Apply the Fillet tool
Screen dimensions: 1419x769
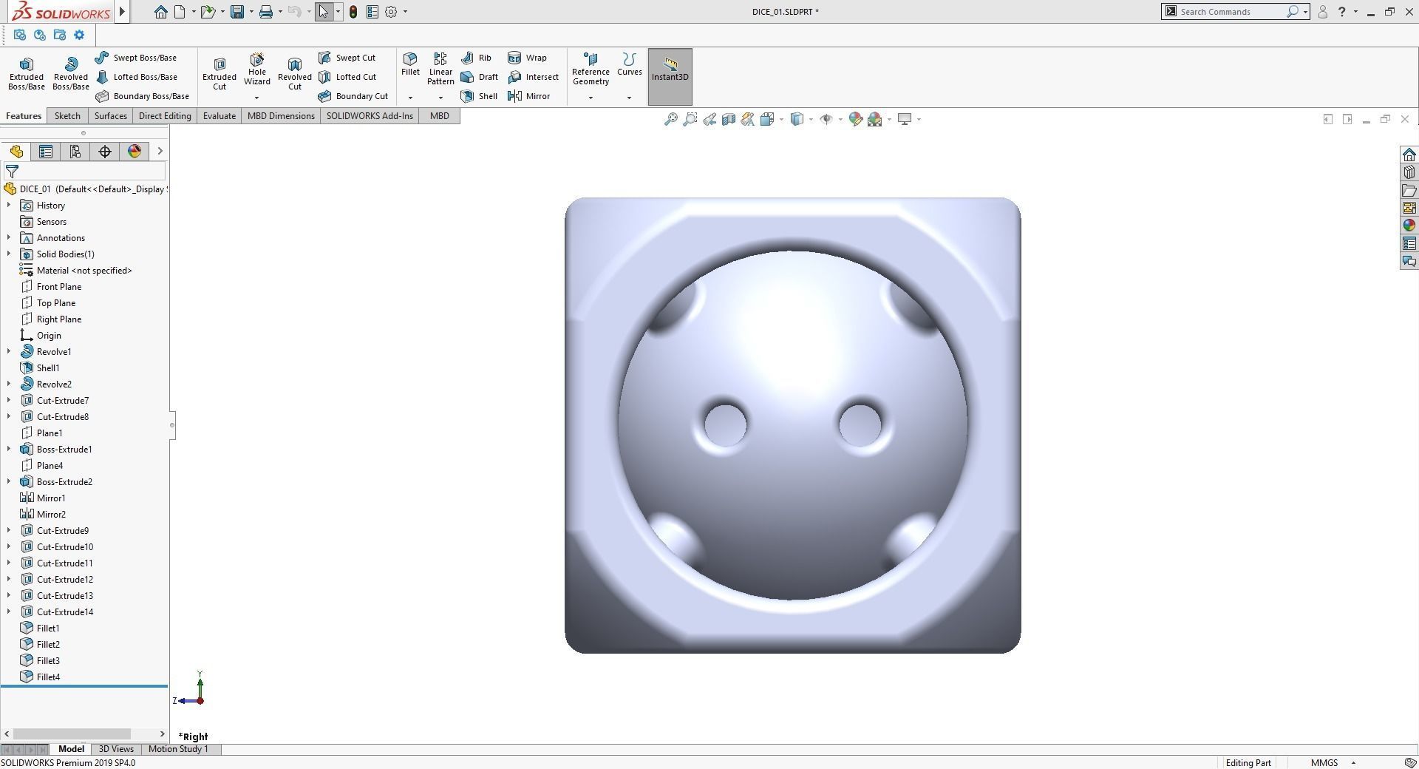point(410,64)
